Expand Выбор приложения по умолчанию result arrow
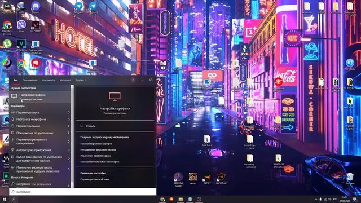This screenshot has width=361, height=203. pyautogui.click(x=69, y=158)
